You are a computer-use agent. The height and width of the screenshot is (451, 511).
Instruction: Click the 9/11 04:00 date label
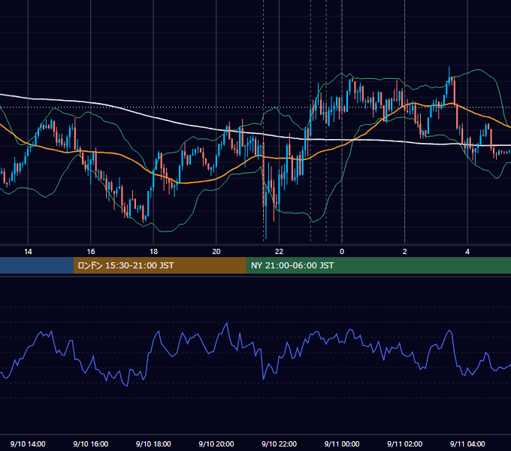pyautogui.click(x=467, y=443)
